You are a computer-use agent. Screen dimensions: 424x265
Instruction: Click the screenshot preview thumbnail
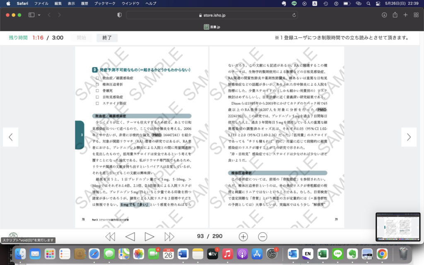click(397, 227)
